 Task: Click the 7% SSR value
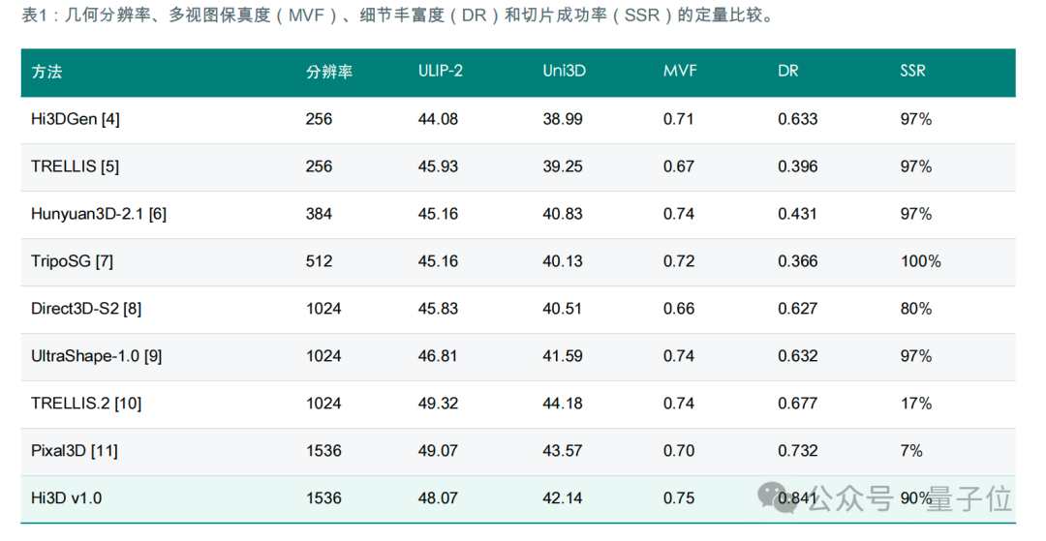click(911, 450)
